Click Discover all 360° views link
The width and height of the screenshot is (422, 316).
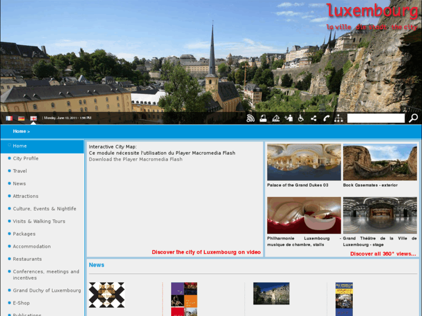point(383,254)
